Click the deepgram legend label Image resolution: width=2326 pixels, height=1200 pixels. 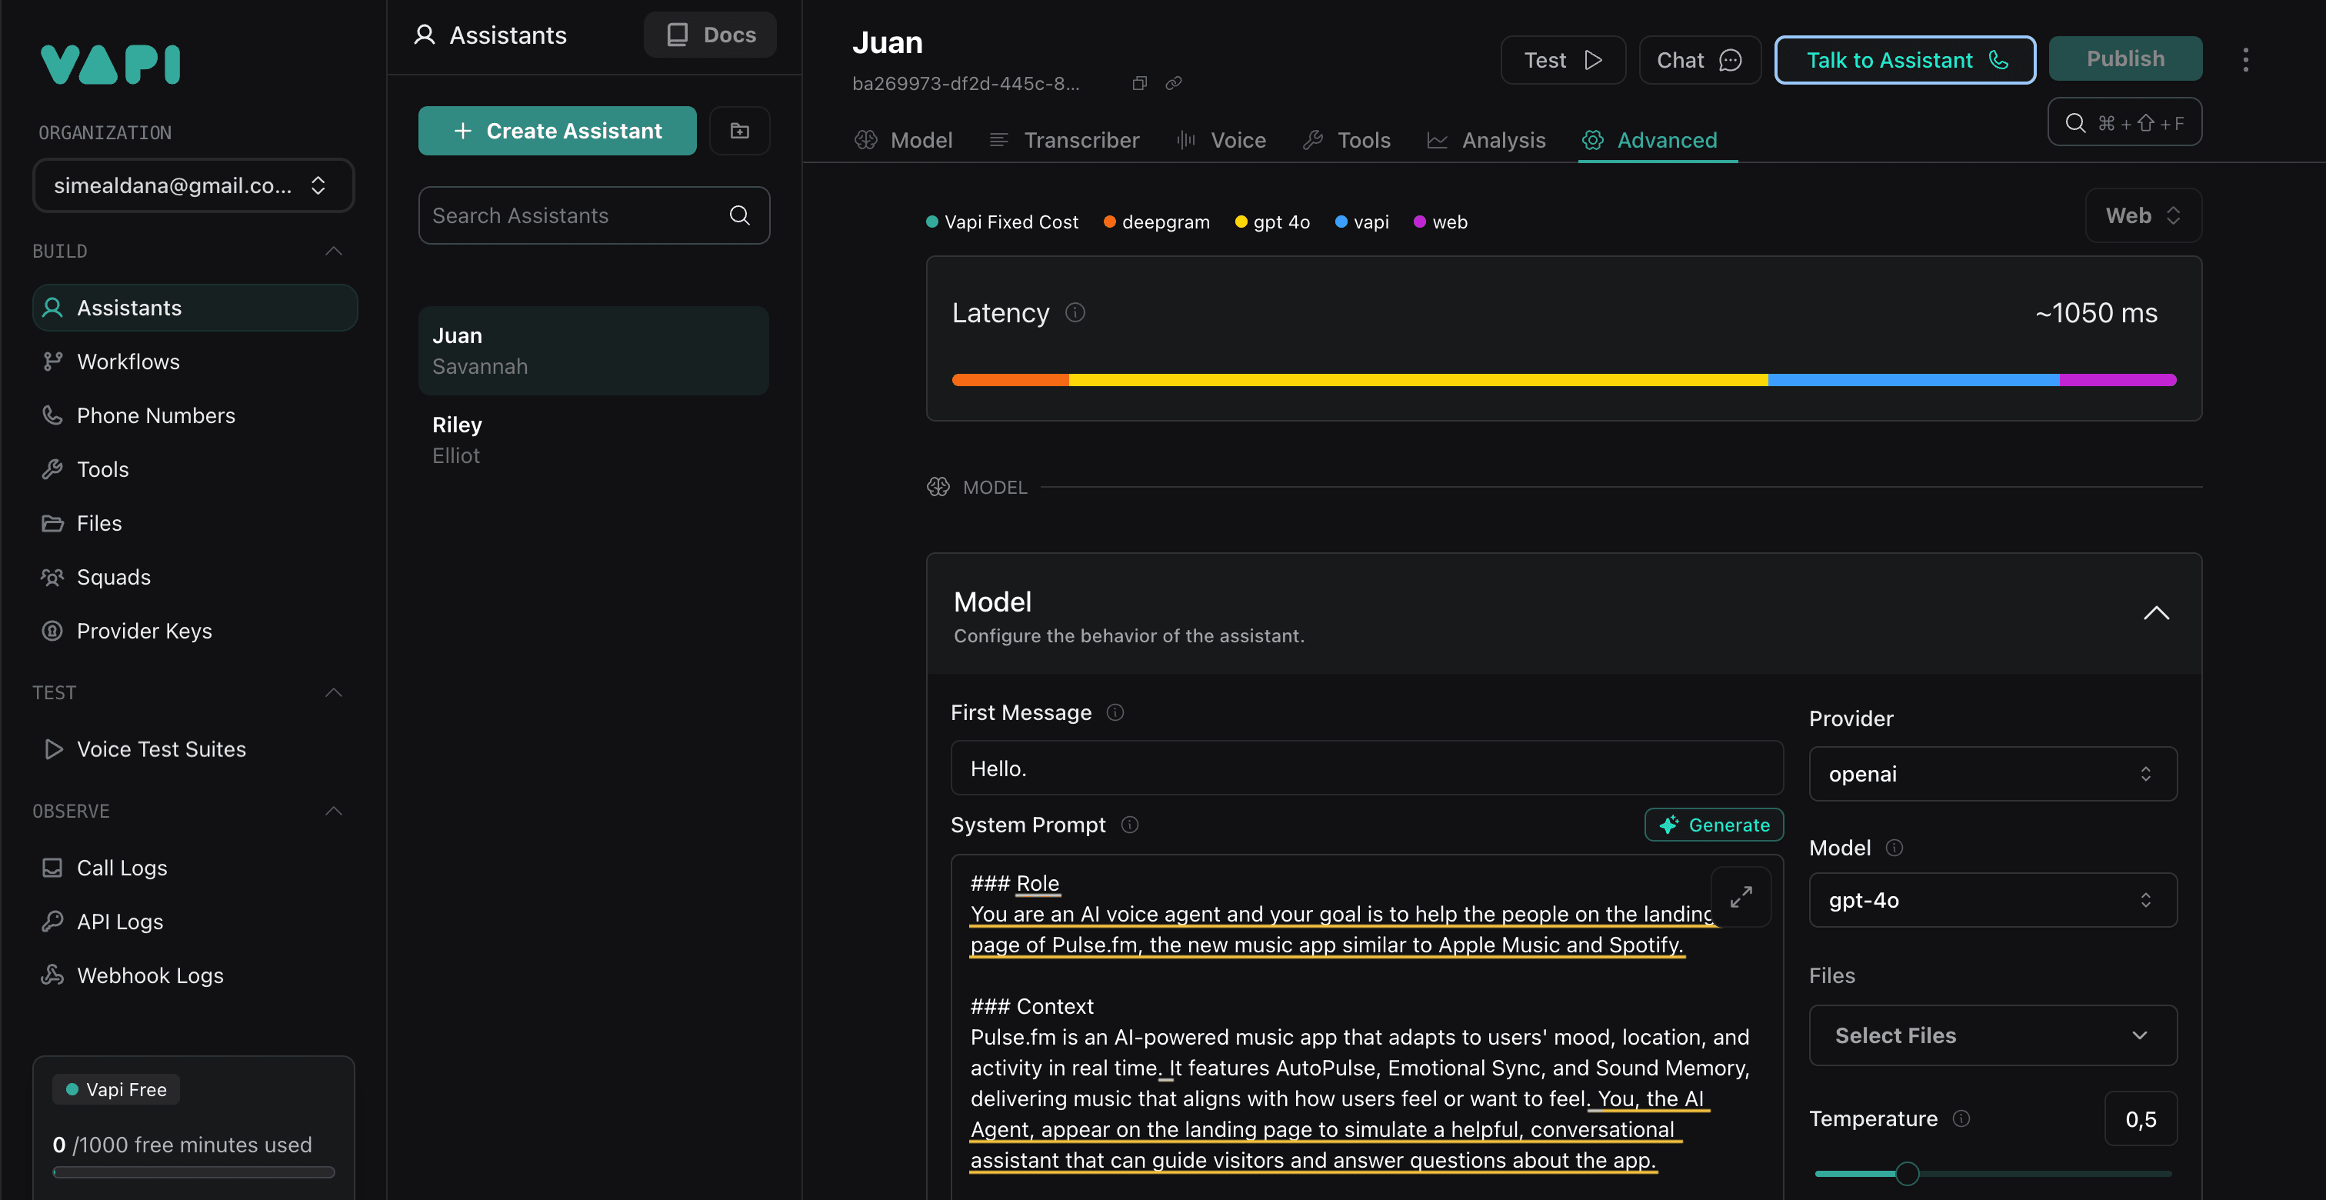(x=1166, y=222)
